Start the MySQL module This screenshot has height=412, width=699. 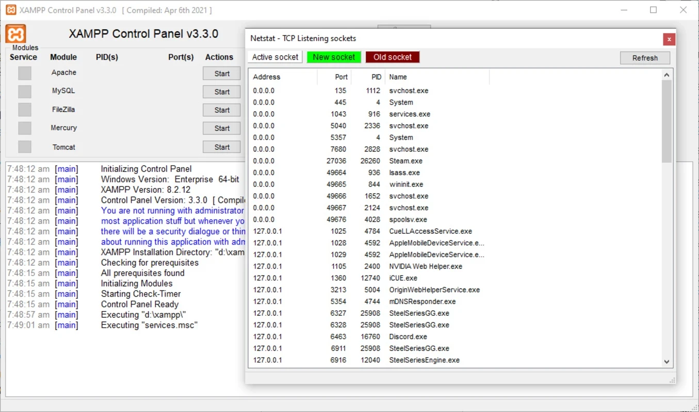[x=222, y=92]
